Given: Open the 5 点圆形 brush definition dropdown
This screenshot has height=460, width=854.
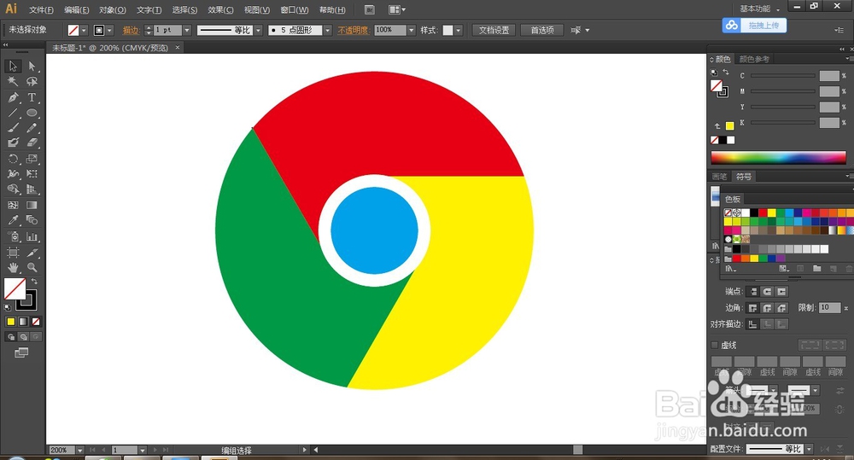Looking at the screenshot, I should click(327, 31).
